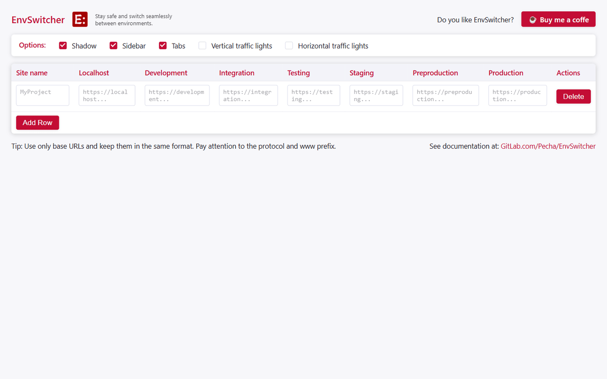
Task: Focus the Localhost URL input field
Action: click(107, 95)
